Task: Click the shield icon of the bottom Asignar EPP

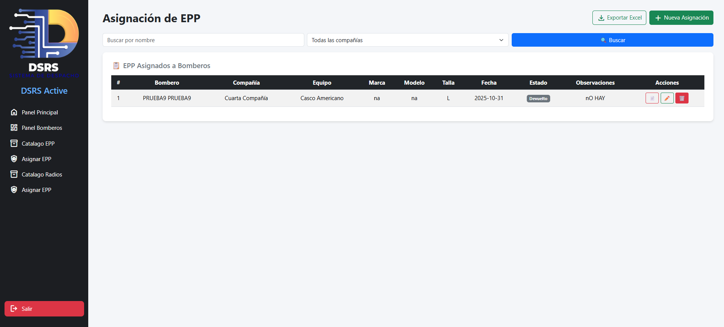Action: click(14, 190)
